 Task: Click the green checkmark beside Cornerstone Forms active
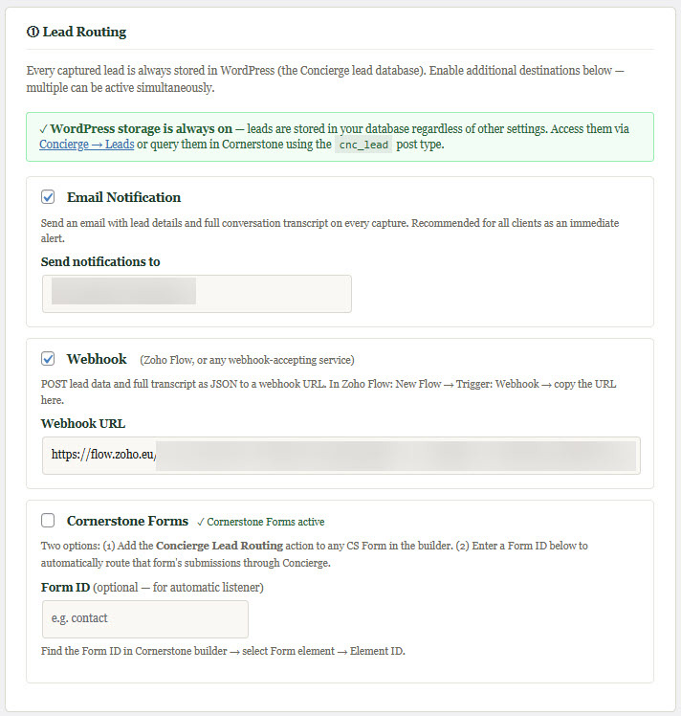201,523
